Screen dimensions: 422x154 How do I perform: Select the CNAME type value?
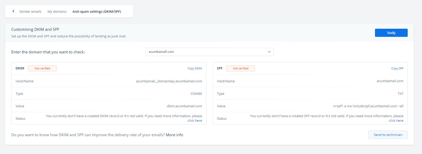pyautogui.click(x=196, y=94)
